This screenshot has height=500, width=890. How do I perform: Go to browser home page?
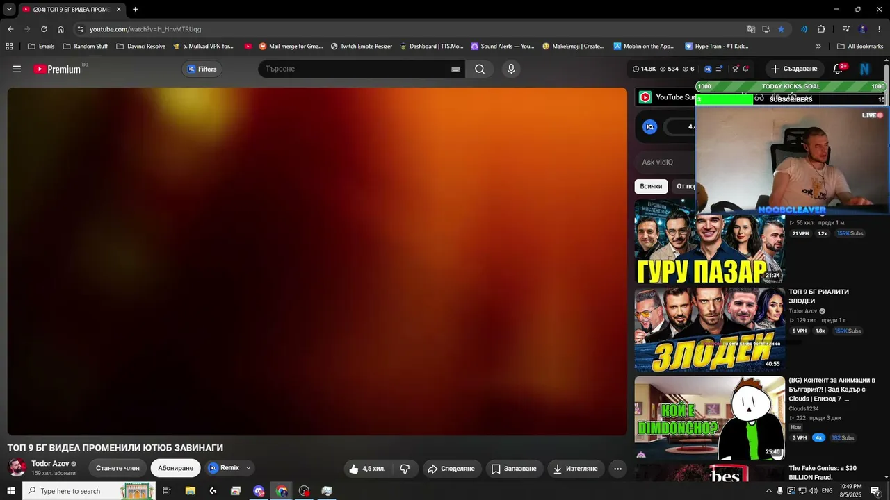tap(60, 29)
